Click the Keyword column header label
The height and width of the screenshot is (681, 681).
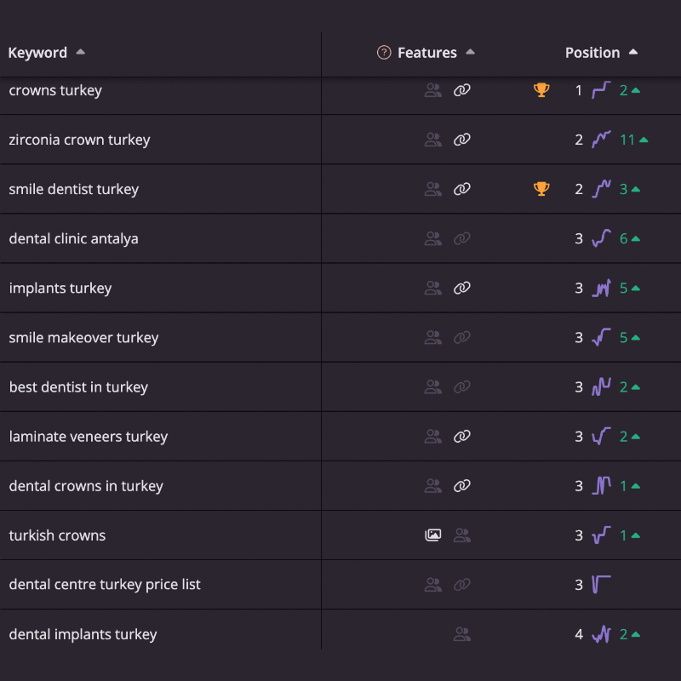37,53
